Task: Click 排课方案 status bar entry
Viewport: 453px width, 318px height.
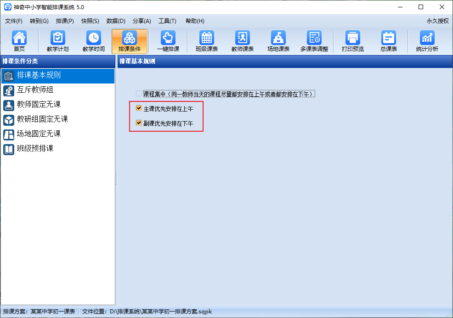Action: coord(39,312)
